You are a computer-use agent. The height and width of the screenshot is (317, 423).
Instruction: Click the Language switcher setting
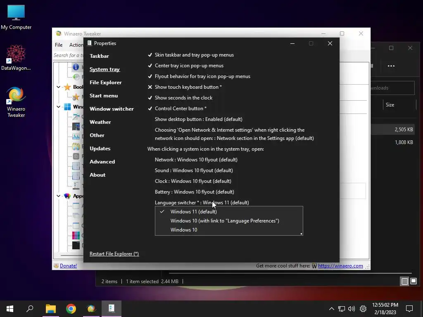point(202,202)
